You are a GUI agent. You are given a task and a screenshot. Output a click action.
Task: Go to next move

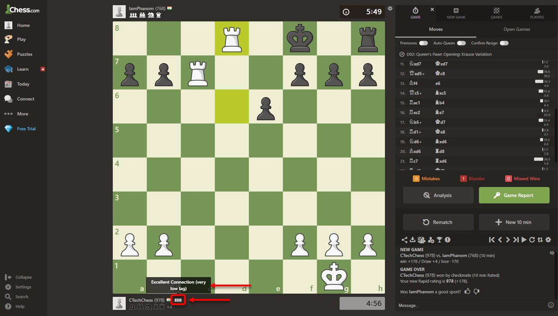tap(508, 240)
